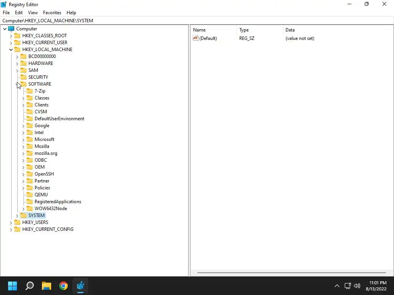Image resolution: width=394 pixels, height=295 pixels.
Task: Click the HKEY_LOCAL_MACHINE folder icon
Action: 17,50
